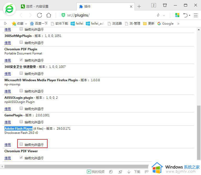The image size is (201, 175).
Task: Disable Chromium PDF Viewer via 停用
Action: point(8,158)
